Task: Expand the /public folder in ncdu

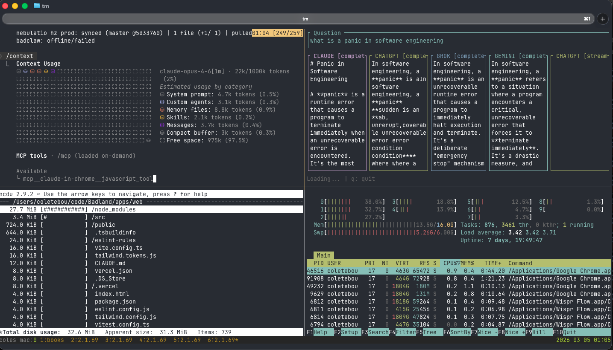Action: (103, 225)
